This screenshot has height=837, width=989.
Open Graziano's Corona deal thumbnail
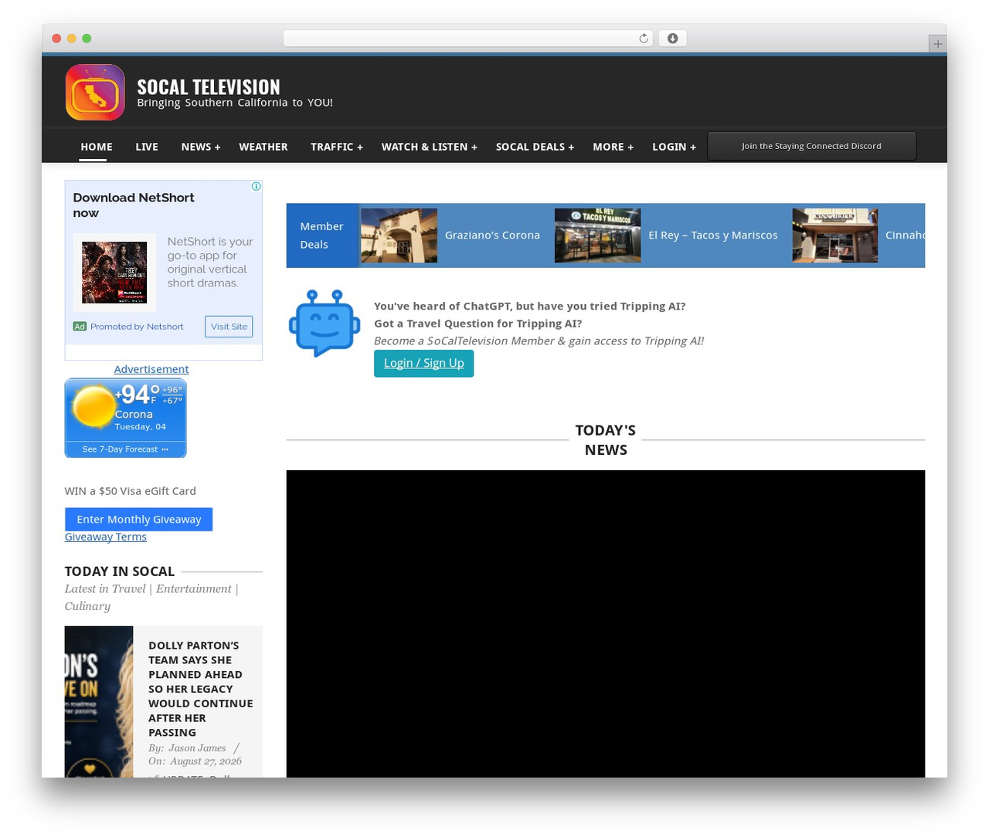point(399,236)
